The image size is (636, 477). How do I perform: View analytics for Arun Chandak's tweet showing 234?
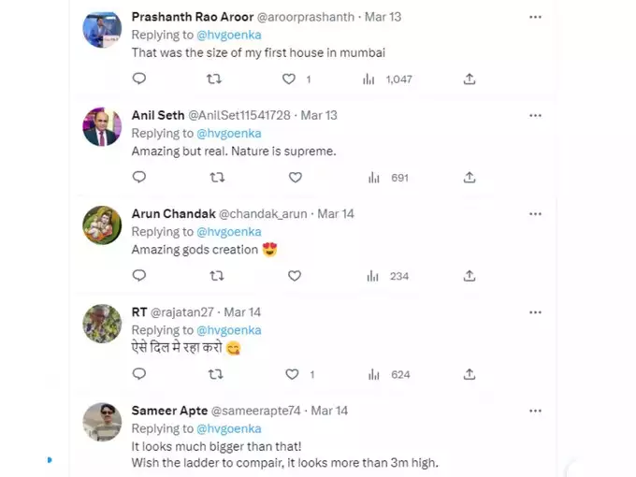(387, 276)
